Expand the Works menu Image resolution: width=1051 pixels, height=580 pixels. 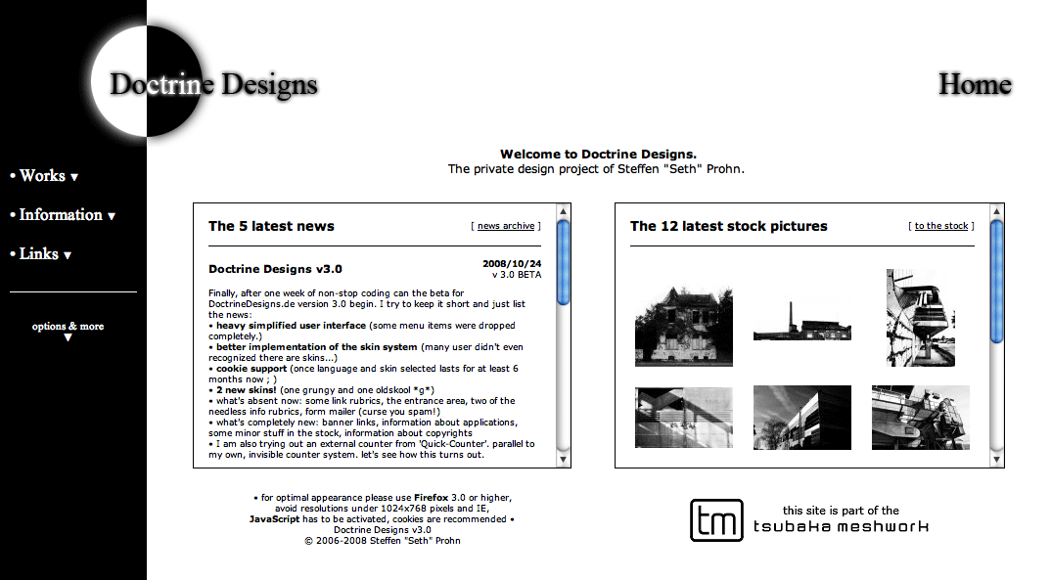(x=43, y=176)
